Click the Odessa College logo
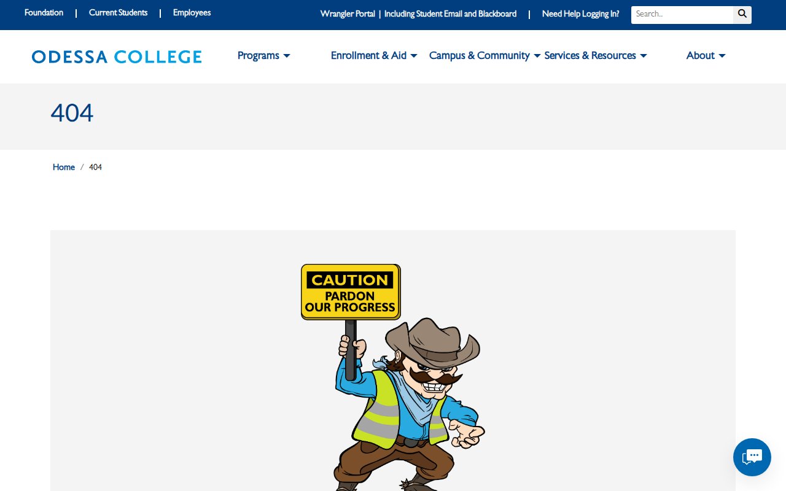Screen dimensions: 786x491 point(117,57)
